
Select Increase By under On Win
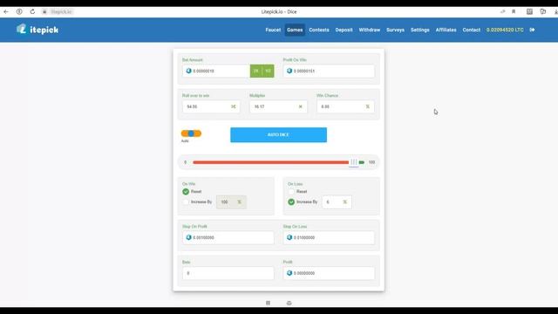point(186,201)
